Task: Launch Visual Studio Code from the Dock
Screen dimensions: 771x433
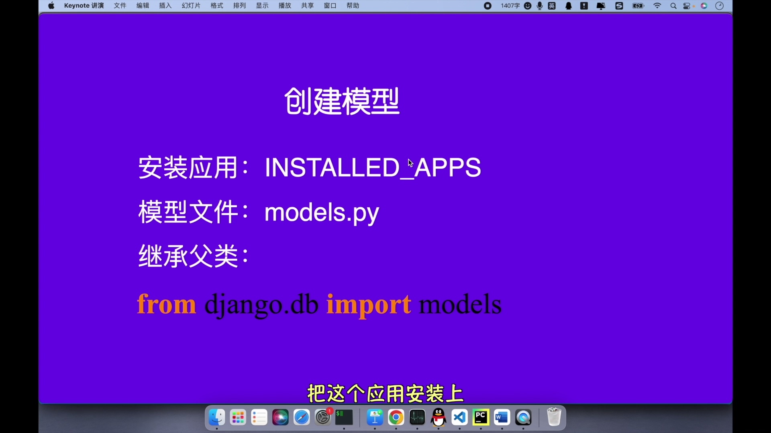Action: coord(459,418)
